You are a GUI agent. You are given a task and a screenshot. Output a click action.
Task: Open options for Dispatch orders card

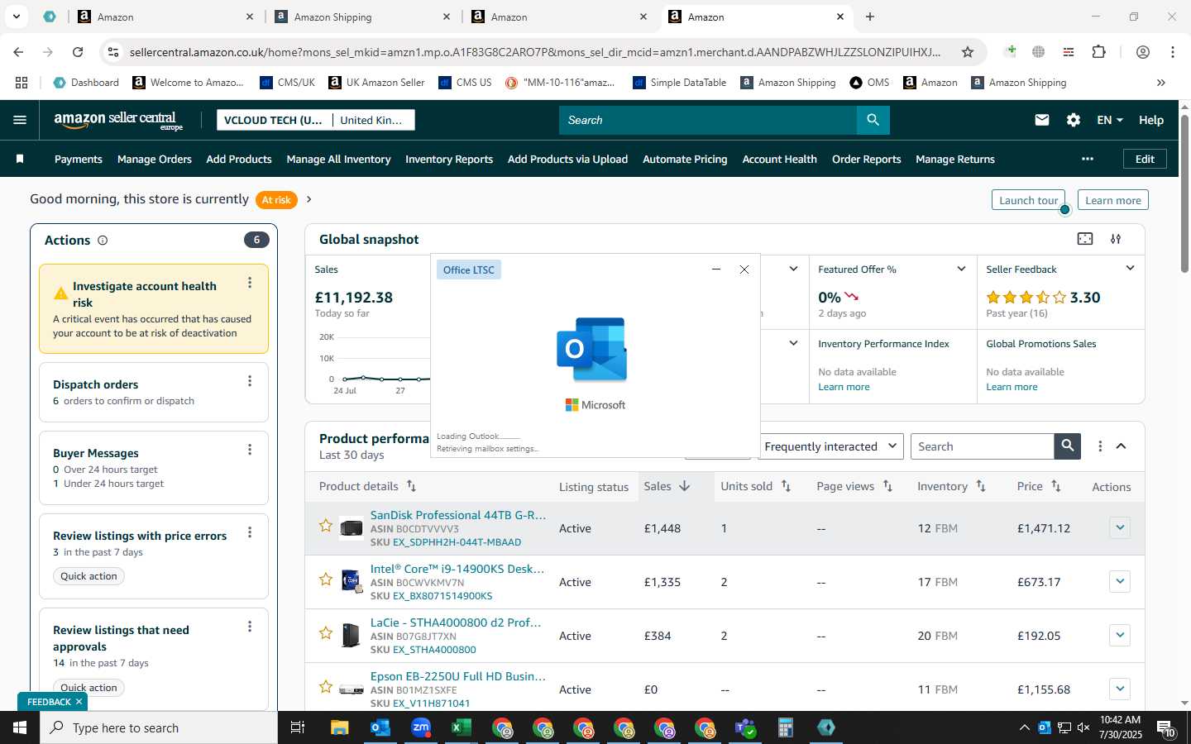[250, 381]
